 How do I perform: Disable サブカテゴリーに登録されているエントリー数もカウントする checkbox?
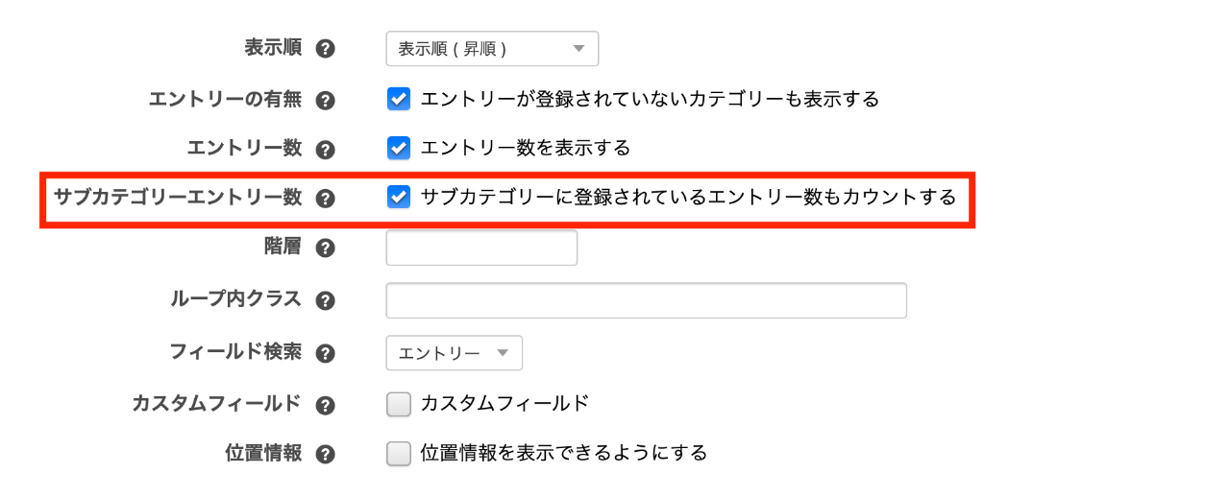[398, 198]
